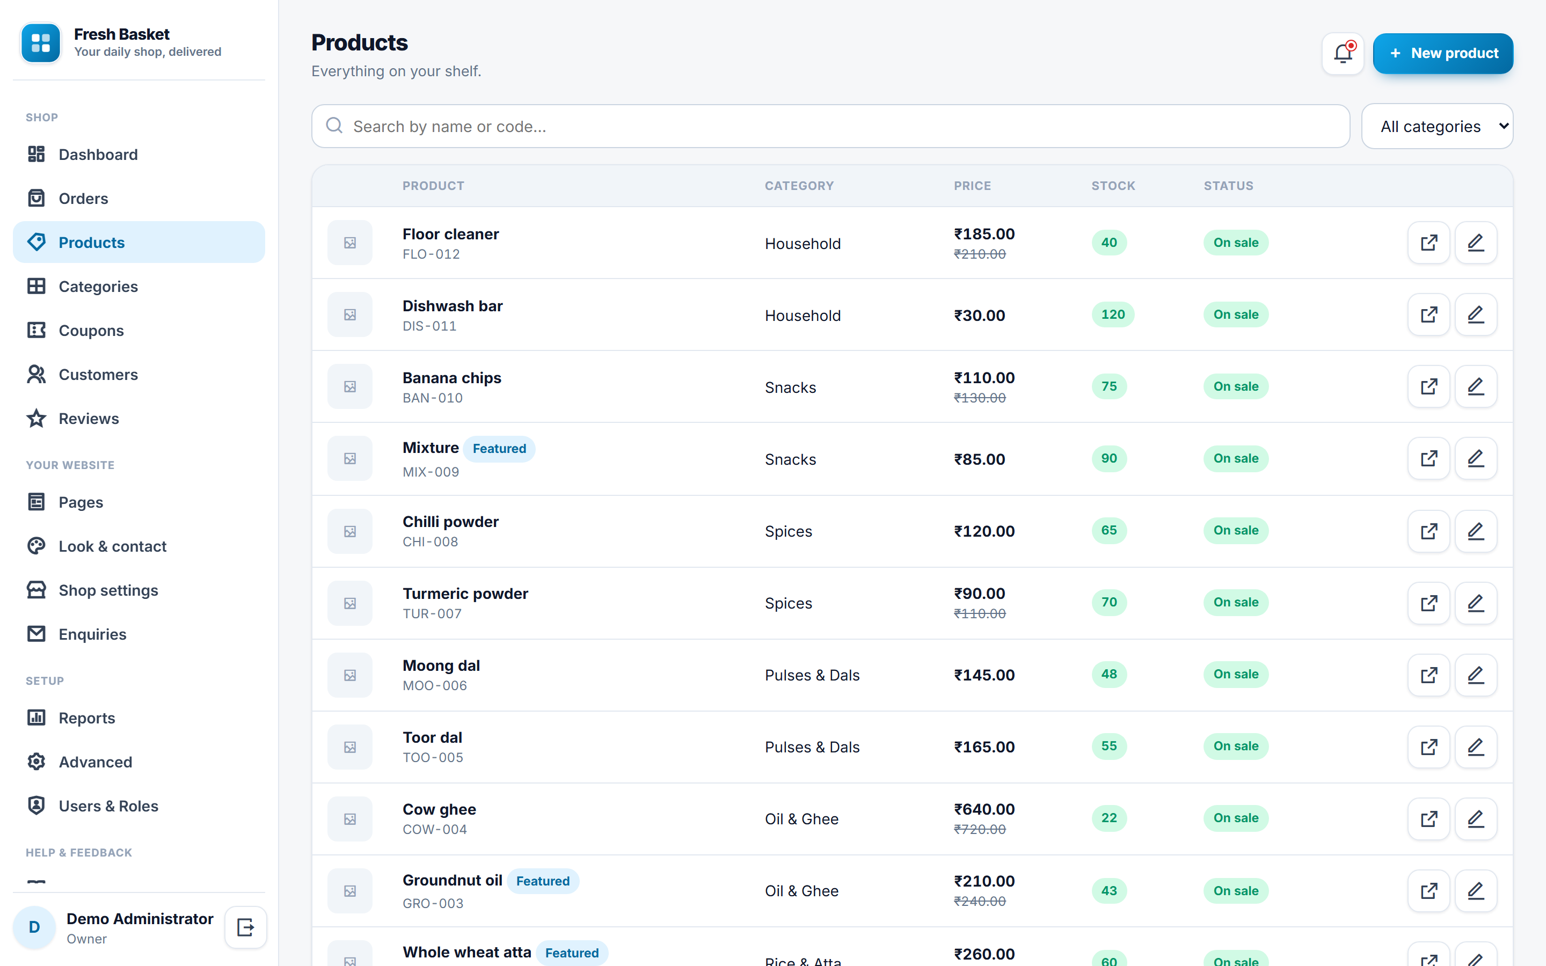Click the Floor cleaner image thumbnail

pos(350,243)
